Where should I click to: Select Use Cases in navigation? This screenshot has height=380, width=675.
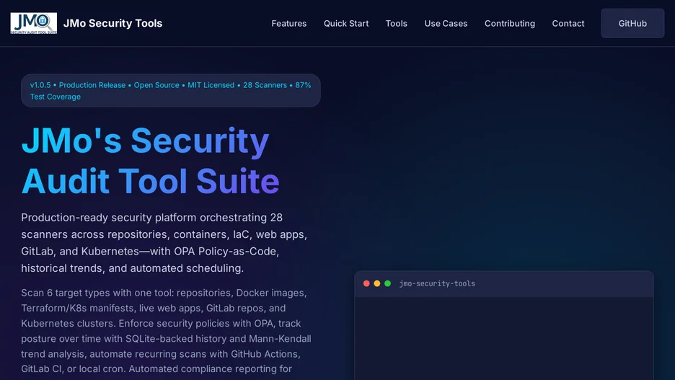pyautogui.click(x=446, y=24)
